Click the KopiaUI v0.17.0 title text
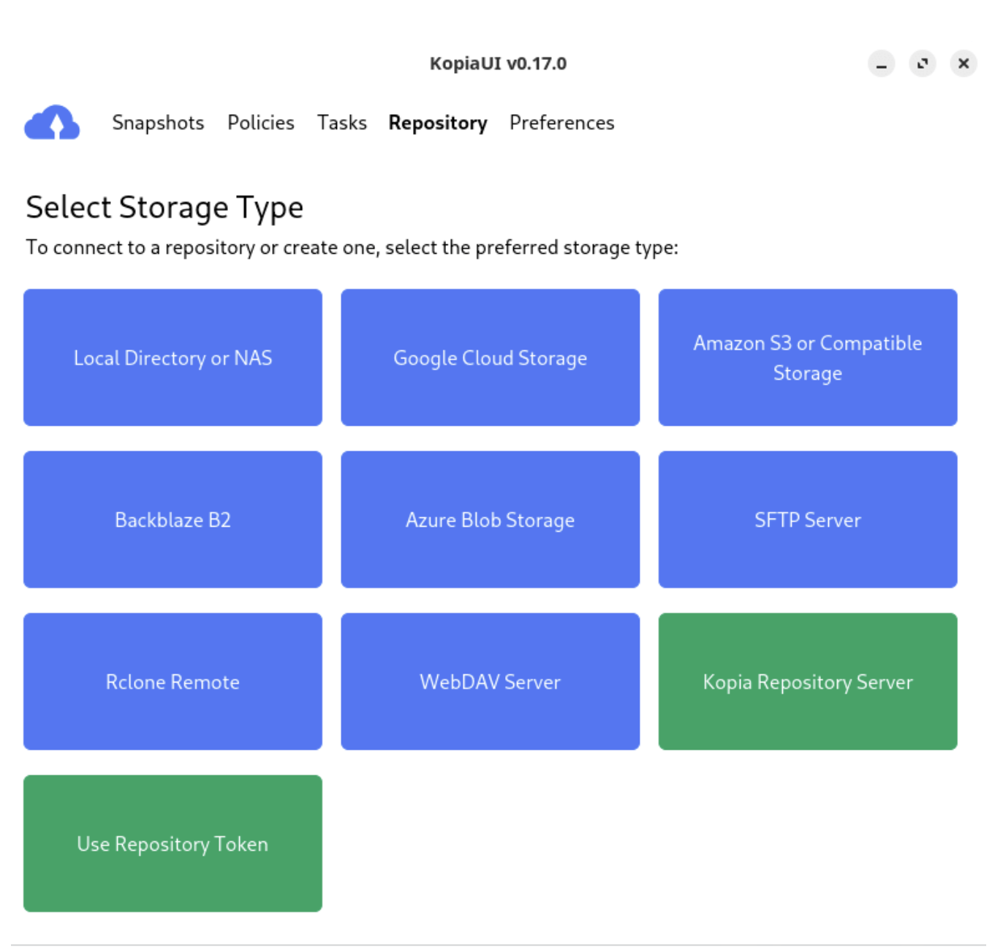 (x=498, y=64)
